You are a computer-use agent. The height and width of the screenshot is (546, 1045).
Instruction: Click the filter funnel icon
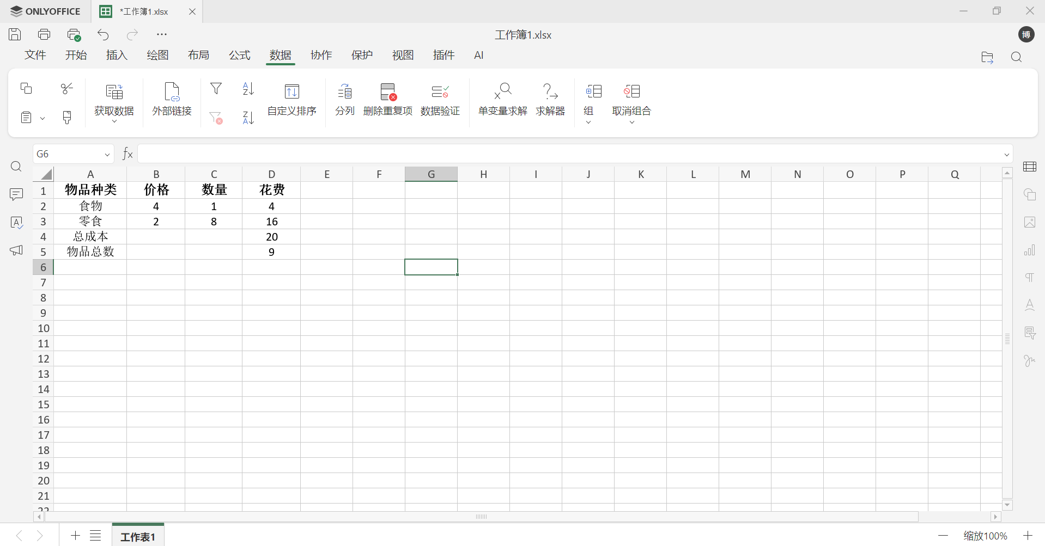[216, 89]
